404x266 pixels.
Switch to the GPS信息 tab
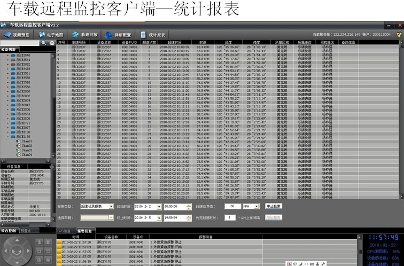[x=64, y=231]
